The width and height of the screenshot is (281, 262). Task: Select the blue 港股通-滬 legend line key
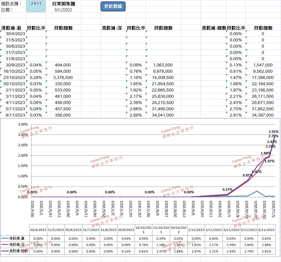click(5, 238)
